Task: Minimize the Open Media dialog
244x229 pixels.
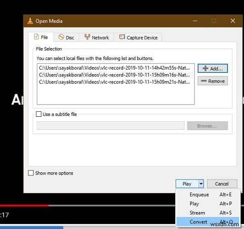Action: (x=195, y=21)
